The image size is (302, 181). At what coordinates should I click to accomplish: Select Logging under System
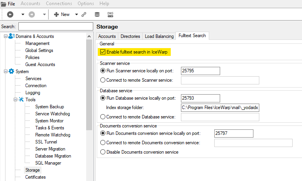coord(33,93)
